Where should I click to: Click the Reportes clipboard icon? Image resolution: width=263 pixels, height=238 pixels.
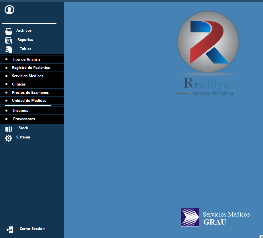9,41
